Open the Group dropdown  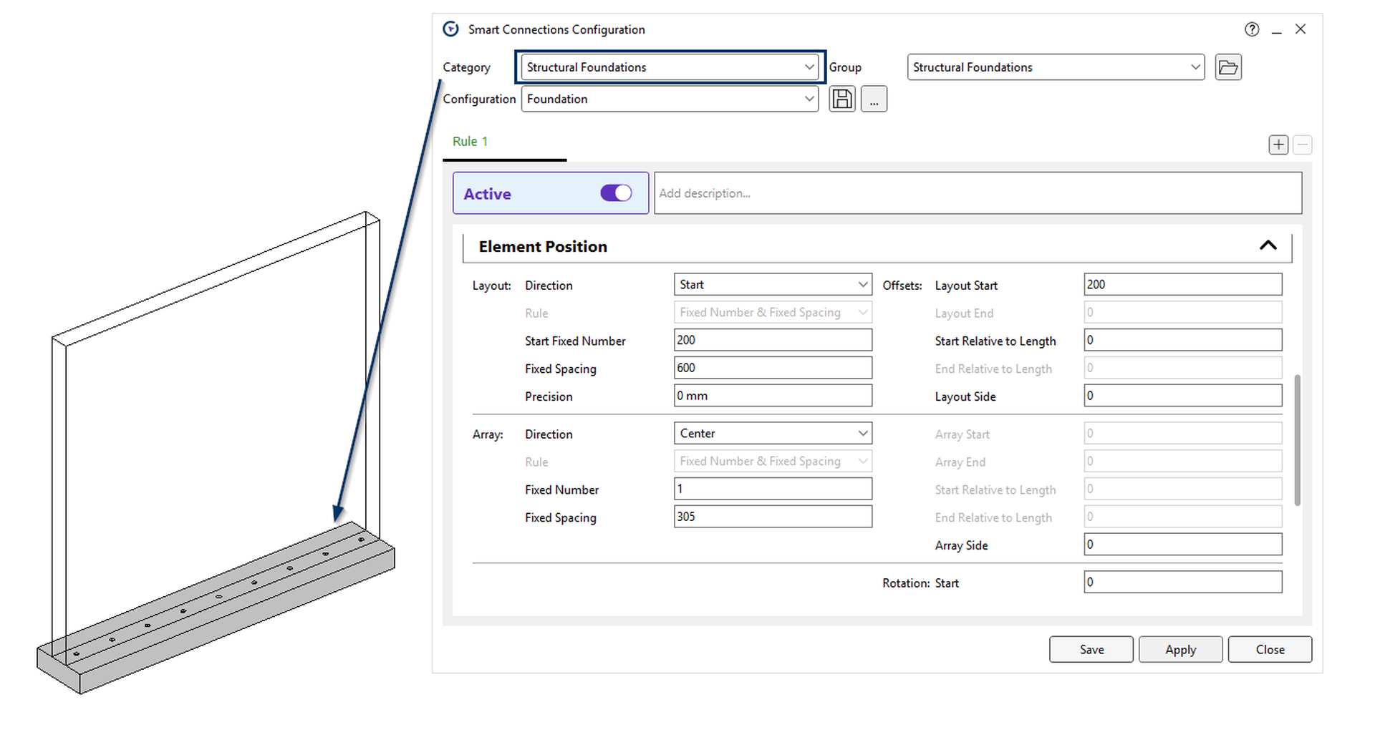1056,67
